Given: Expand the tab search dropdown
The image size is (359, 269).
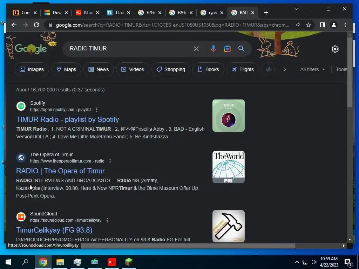Looking at the screenshot, I should [296, 9].
